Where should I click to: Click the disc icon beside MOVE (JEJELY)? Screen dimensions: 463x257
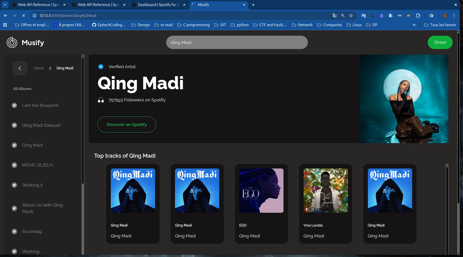point(14,165)
